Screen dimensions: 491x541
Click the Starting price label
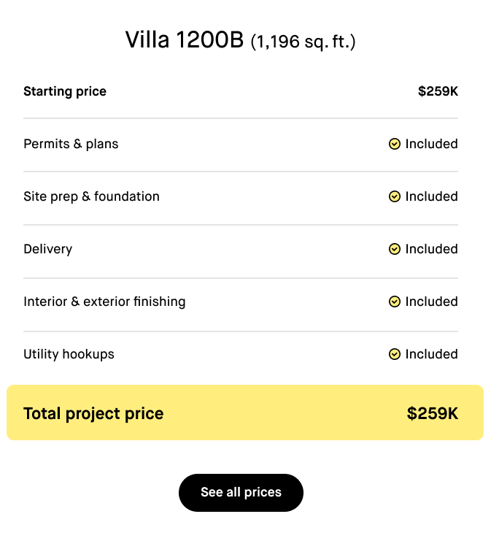65,91
